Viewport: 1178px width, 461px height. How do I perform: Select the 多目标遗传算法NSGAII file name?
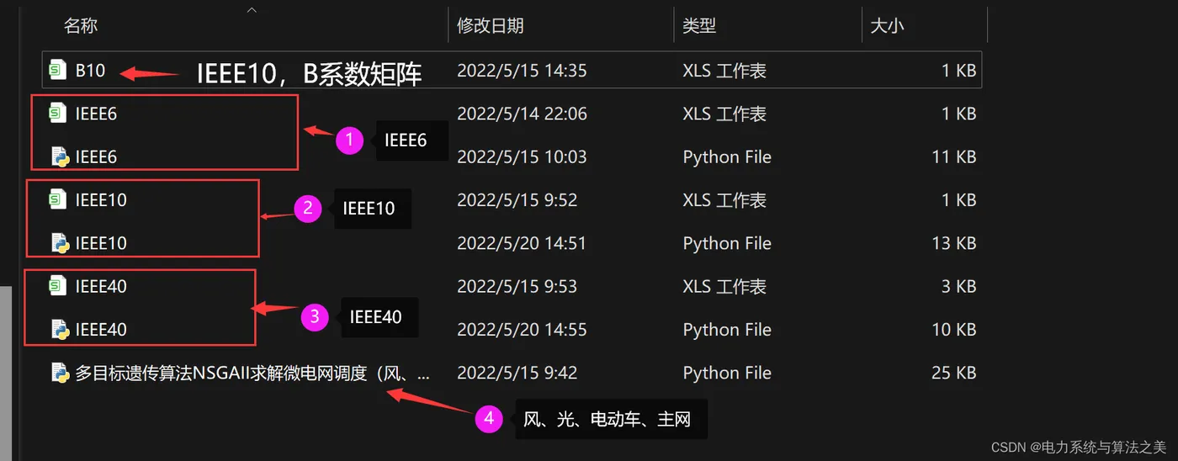click(252, 373)
